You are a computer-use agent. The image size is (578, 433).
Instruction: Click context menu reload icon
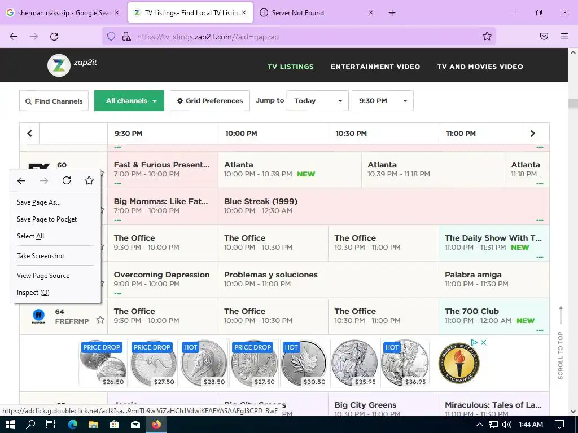tap(67, 180)
